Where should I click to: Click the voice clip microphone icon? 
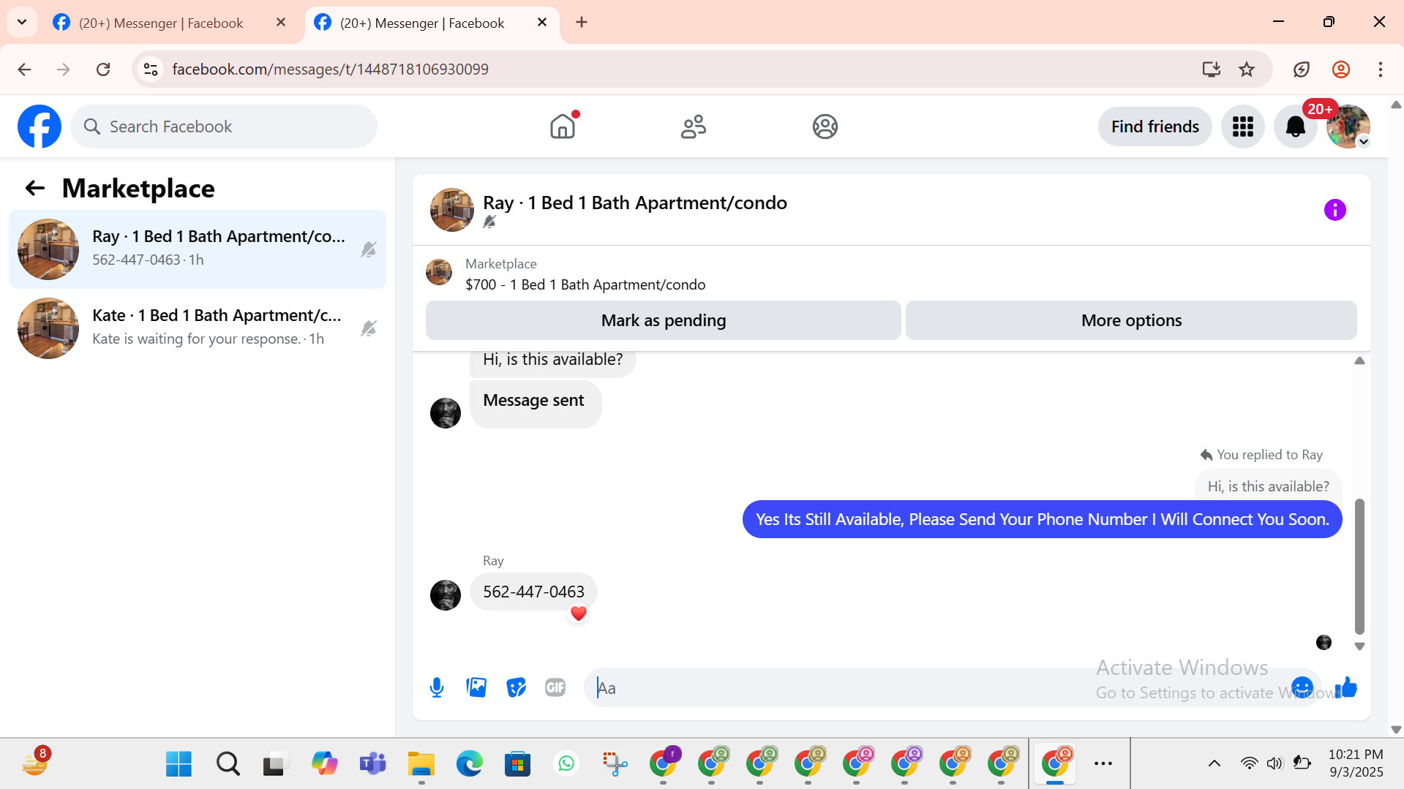437,687
